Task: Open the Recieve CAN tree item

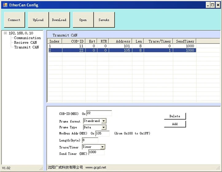Action: [x=25, y=42]
